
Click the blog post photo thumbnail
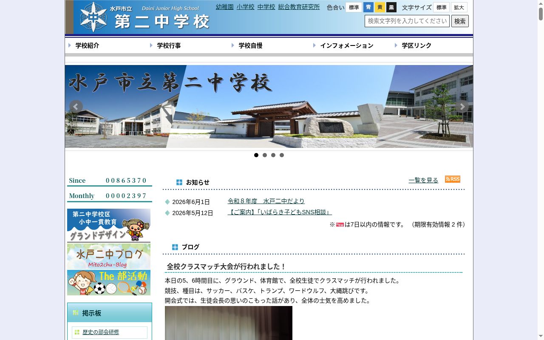point(229,323)
